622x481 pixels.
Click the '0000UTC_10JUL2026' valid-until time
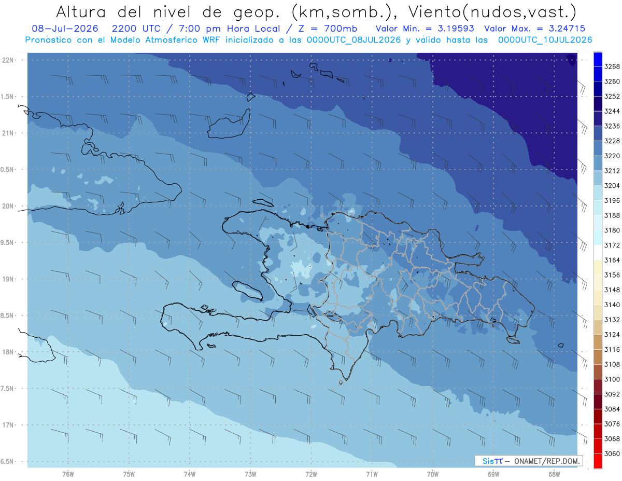click(545, 40)
